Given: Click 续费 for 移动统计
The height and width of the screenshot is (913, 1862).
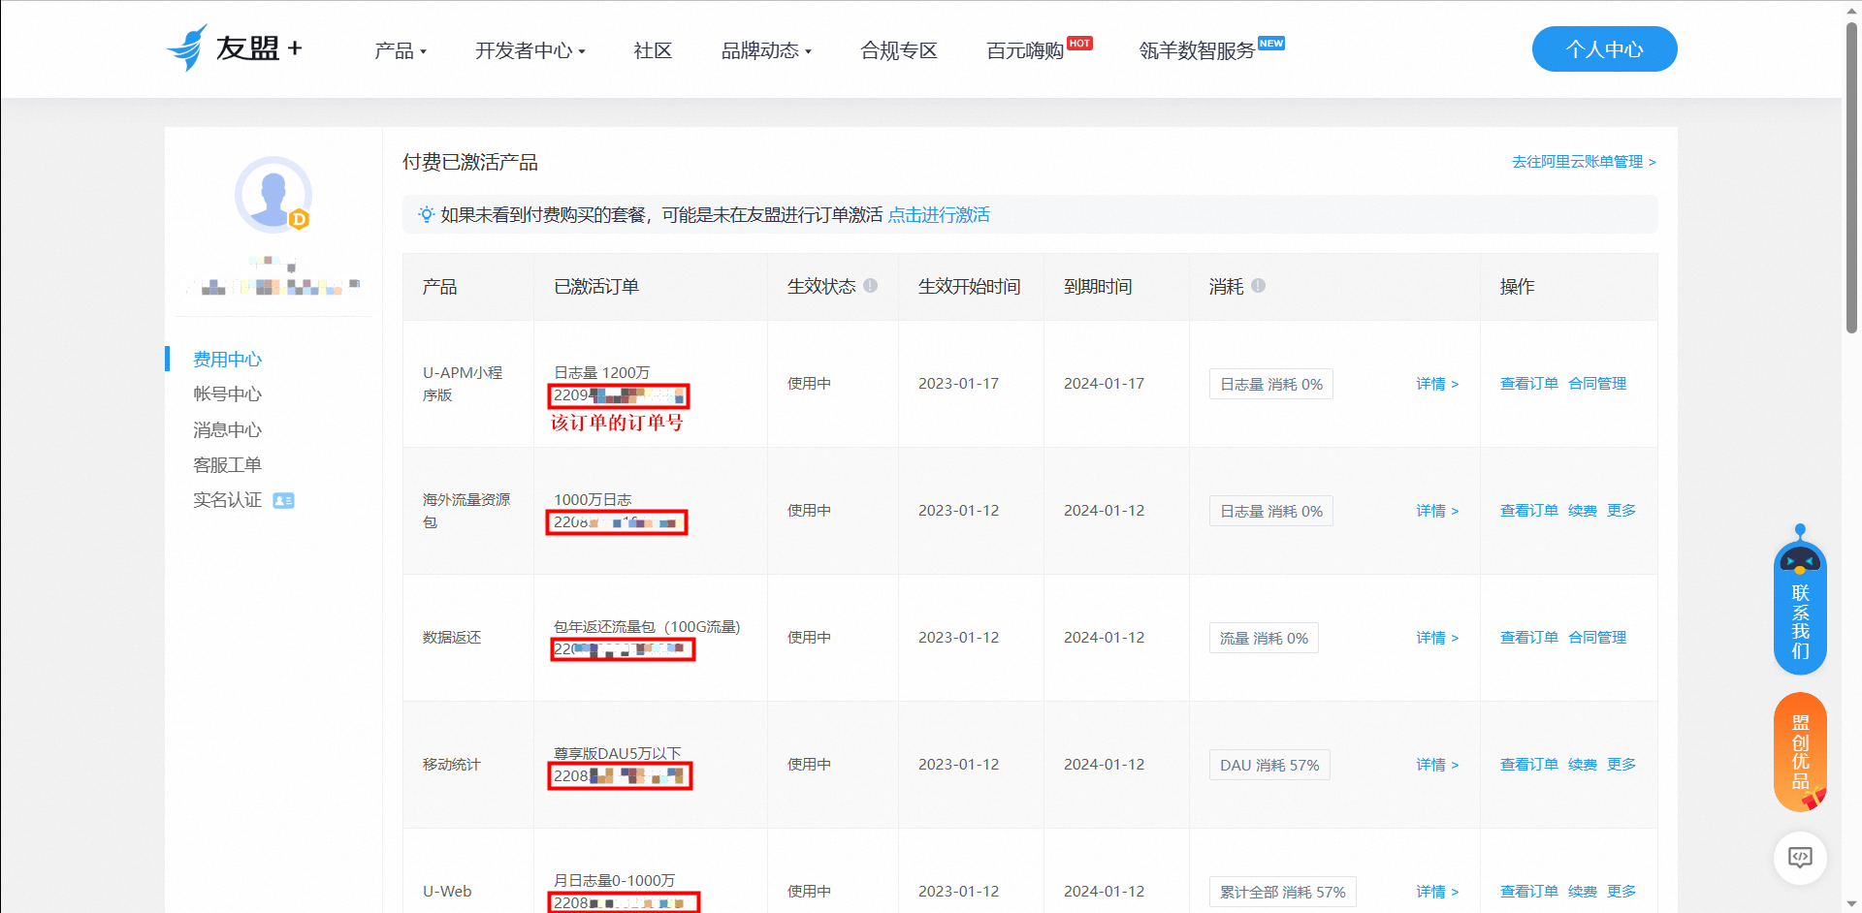Looking at the screenshot, I should click(1583, 765).
